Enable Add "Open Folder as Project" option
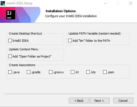Image resolution: width=137 pixels, height=107 pixels. coord(10,56)
